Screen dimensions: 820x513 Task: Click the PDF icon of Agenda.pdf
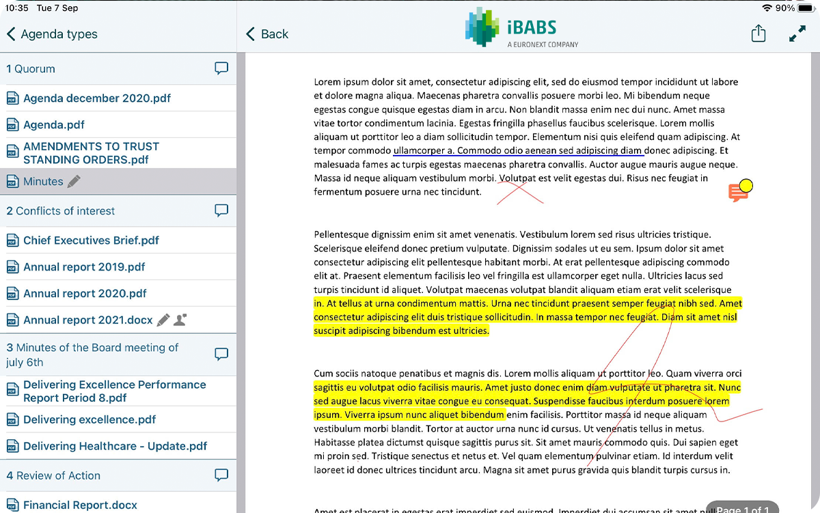12,125
